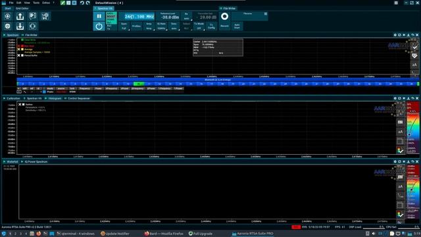Select the Calibration tab
This screenshot has width=421, height=237.
[13, 98]
